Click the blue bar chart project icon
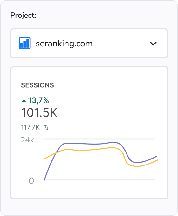The height and width of the screenshot is (216, 178). point(25,43)
